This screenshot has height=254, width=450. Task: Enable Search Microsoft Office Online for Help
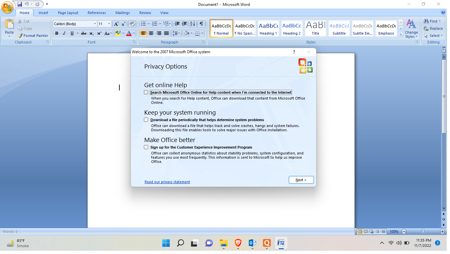tap(146, 92)
